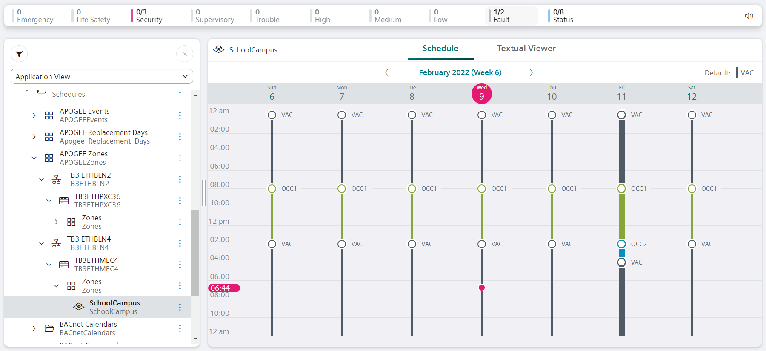Collapse the APOGEE Zones node
This screenshot has width=766, height=351.
[x=34, y=158]
